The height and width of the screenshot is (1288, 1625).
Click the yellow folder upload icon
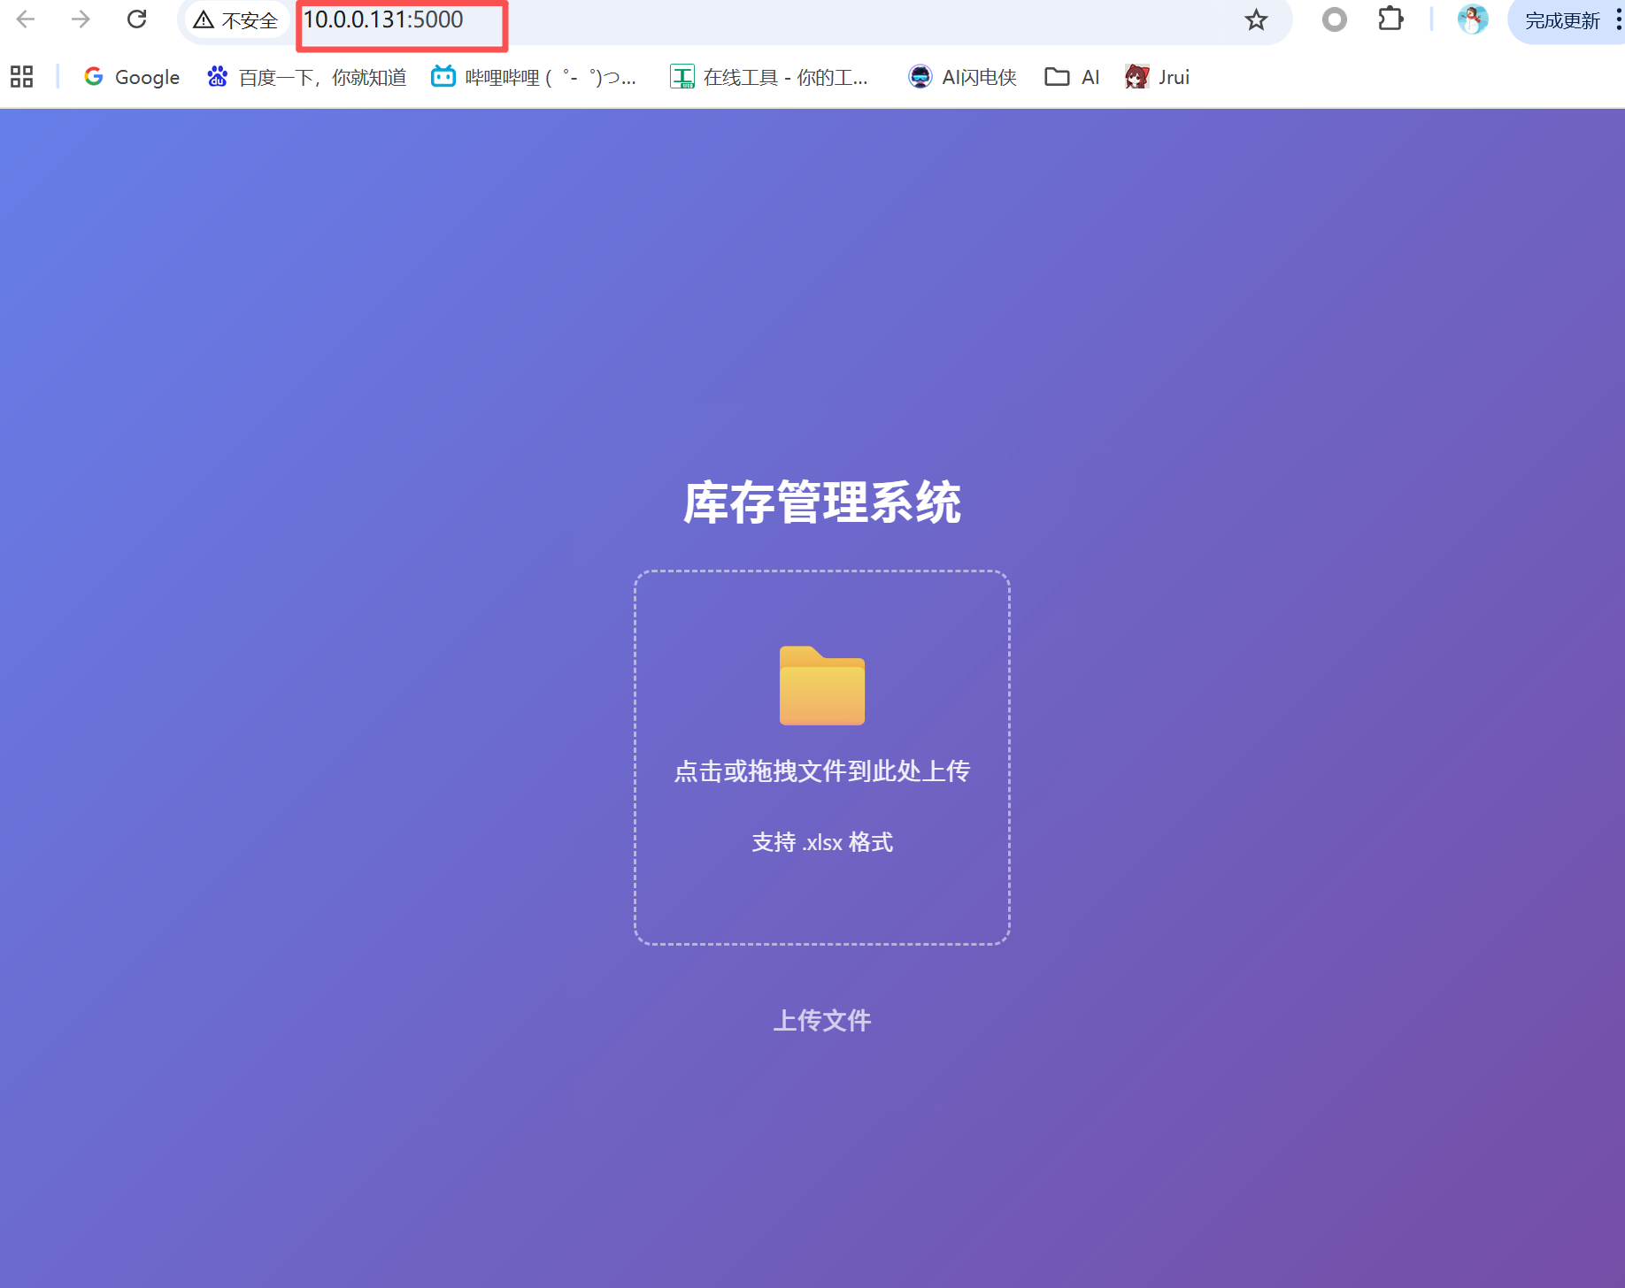click(821, 686)
